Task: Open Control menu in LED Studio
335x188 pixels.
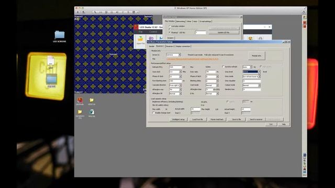Action: point(153,32)
